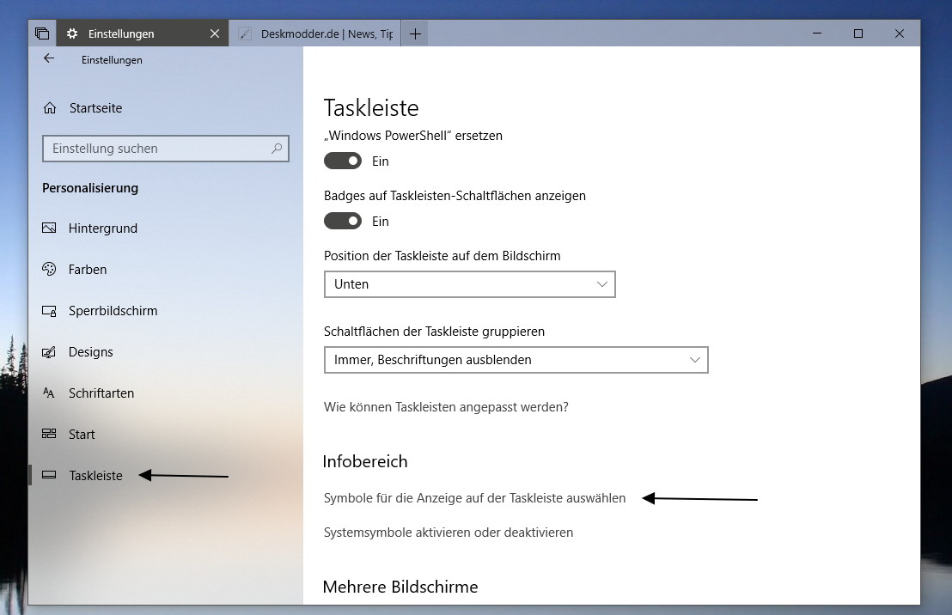The image size is (952, 615).
Task: Open the tab overview icon
Action: pos(42,33)
